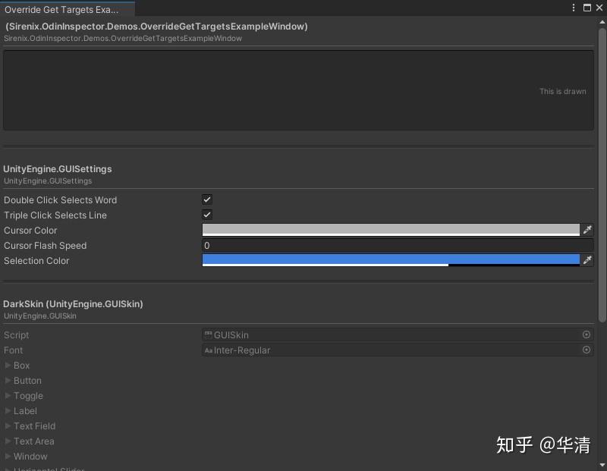Pick Selection Color using the eyedropper icon
The height and width of the screenshot is (471, 607).
click(588, 260)
